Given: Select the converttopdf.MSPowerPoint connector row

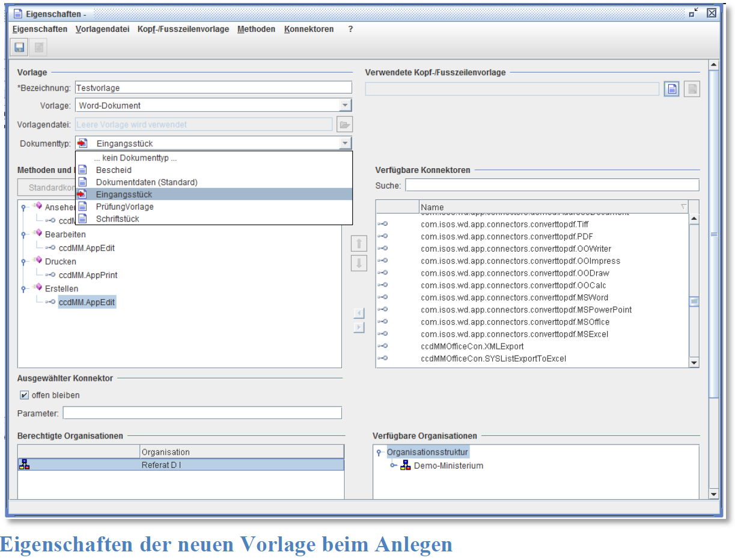Looking at the screenshot, I should point(532,309).
